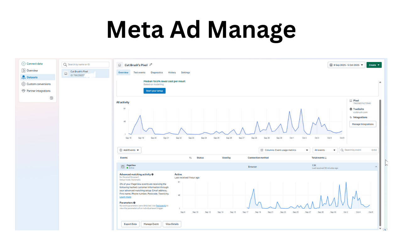Switch to the Diagnostics tab
The width and height of the screenshot is (402, 242).
point(157,73)
